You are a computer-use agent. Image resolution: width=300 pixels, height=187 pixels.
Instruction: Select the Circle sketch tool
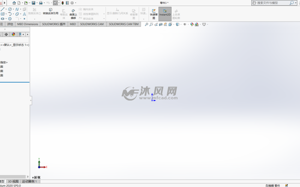[10, 9]
